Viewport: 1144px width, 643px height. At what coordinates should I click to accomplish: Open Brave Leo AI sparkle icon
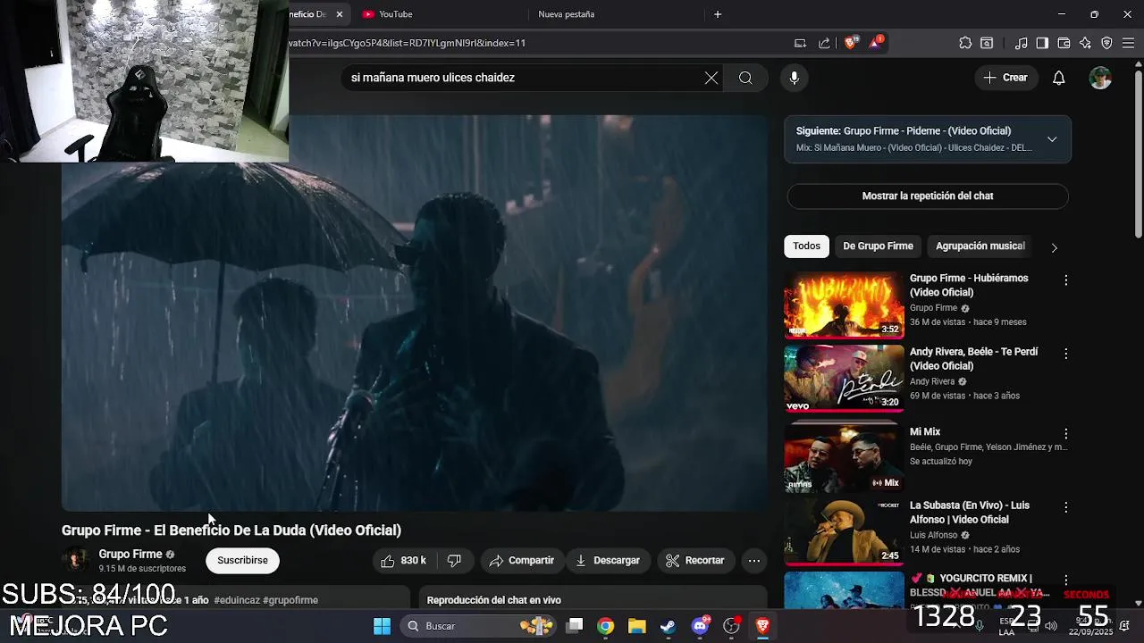coord(1085,43)
